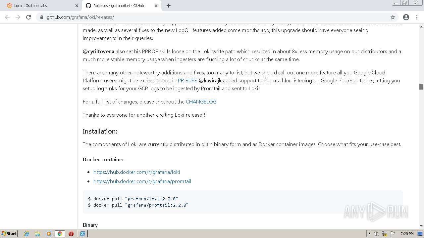Open the blue application taskbar button beside Opera
Screen dimensions: 424x238
click(82, 234)
